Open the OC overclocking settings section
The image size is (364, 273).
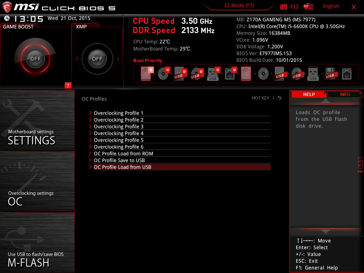point(37,182)
